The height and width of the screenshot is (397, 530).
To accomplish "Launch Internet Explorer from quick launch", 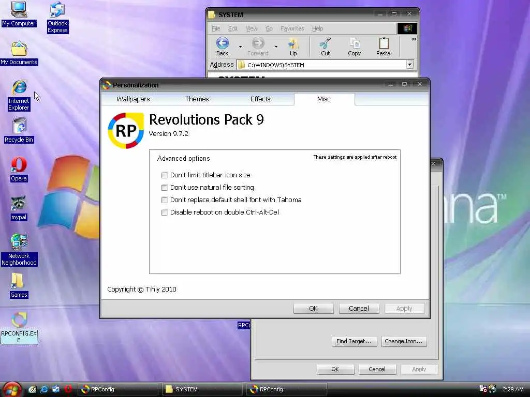I will click(x=44, y=389).
